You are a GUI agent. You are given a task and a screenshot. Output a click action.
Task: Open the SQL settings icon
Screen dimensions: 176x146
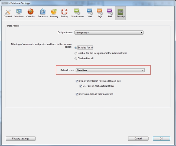[100, 12]
